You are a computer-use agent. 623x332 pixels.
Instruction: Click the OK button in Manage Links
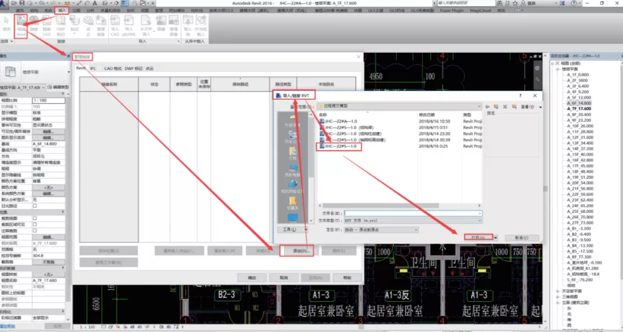[x=252, y=277]
